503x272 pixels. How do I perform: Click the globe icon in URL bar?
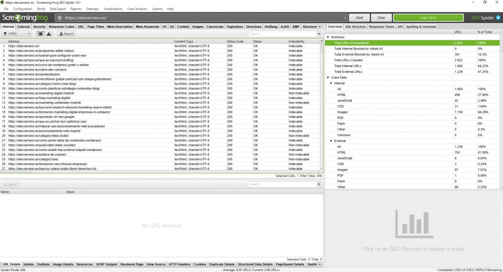(x=59, y=18)
